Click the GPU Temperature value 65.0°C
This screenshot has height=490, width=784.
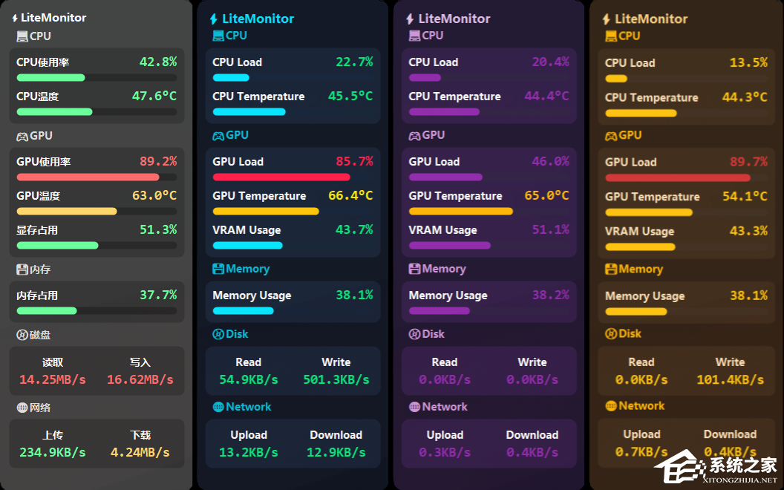pos(546,195)
